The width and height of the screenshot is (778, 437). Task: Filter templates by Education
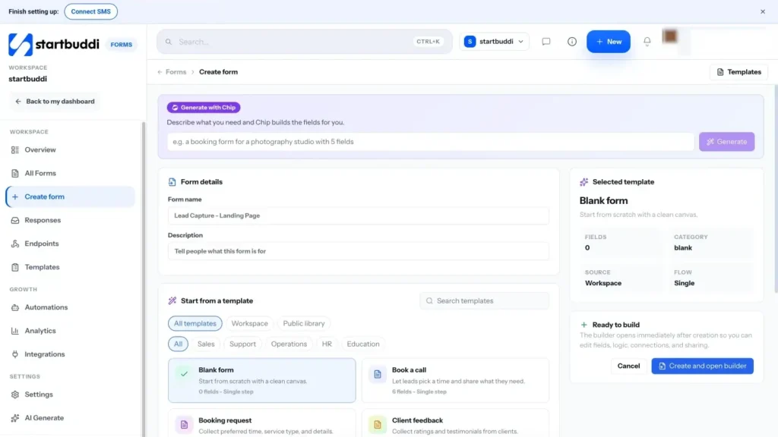362,344
